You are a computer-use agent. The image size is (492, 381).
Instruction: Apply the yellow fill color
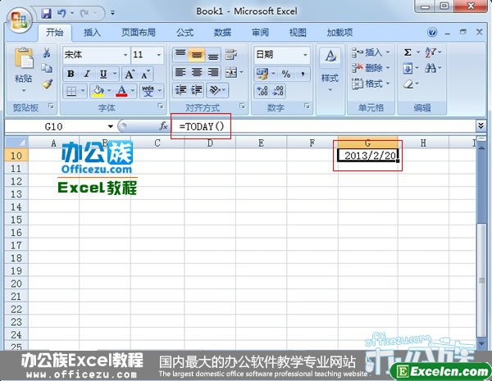click(98, 91)
